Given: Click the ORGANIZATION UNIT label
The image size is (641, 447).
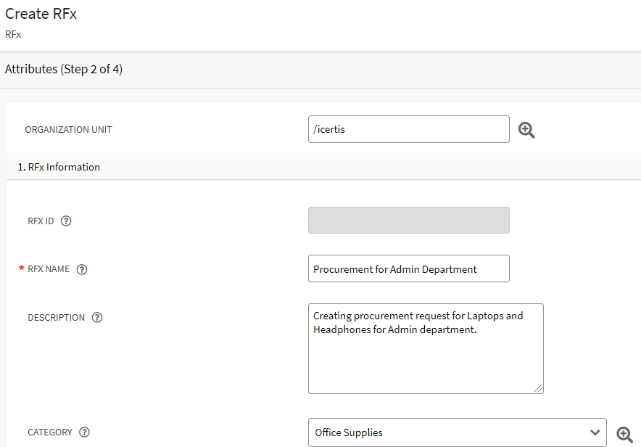Looking at the screenshot, I should point(69,130).
